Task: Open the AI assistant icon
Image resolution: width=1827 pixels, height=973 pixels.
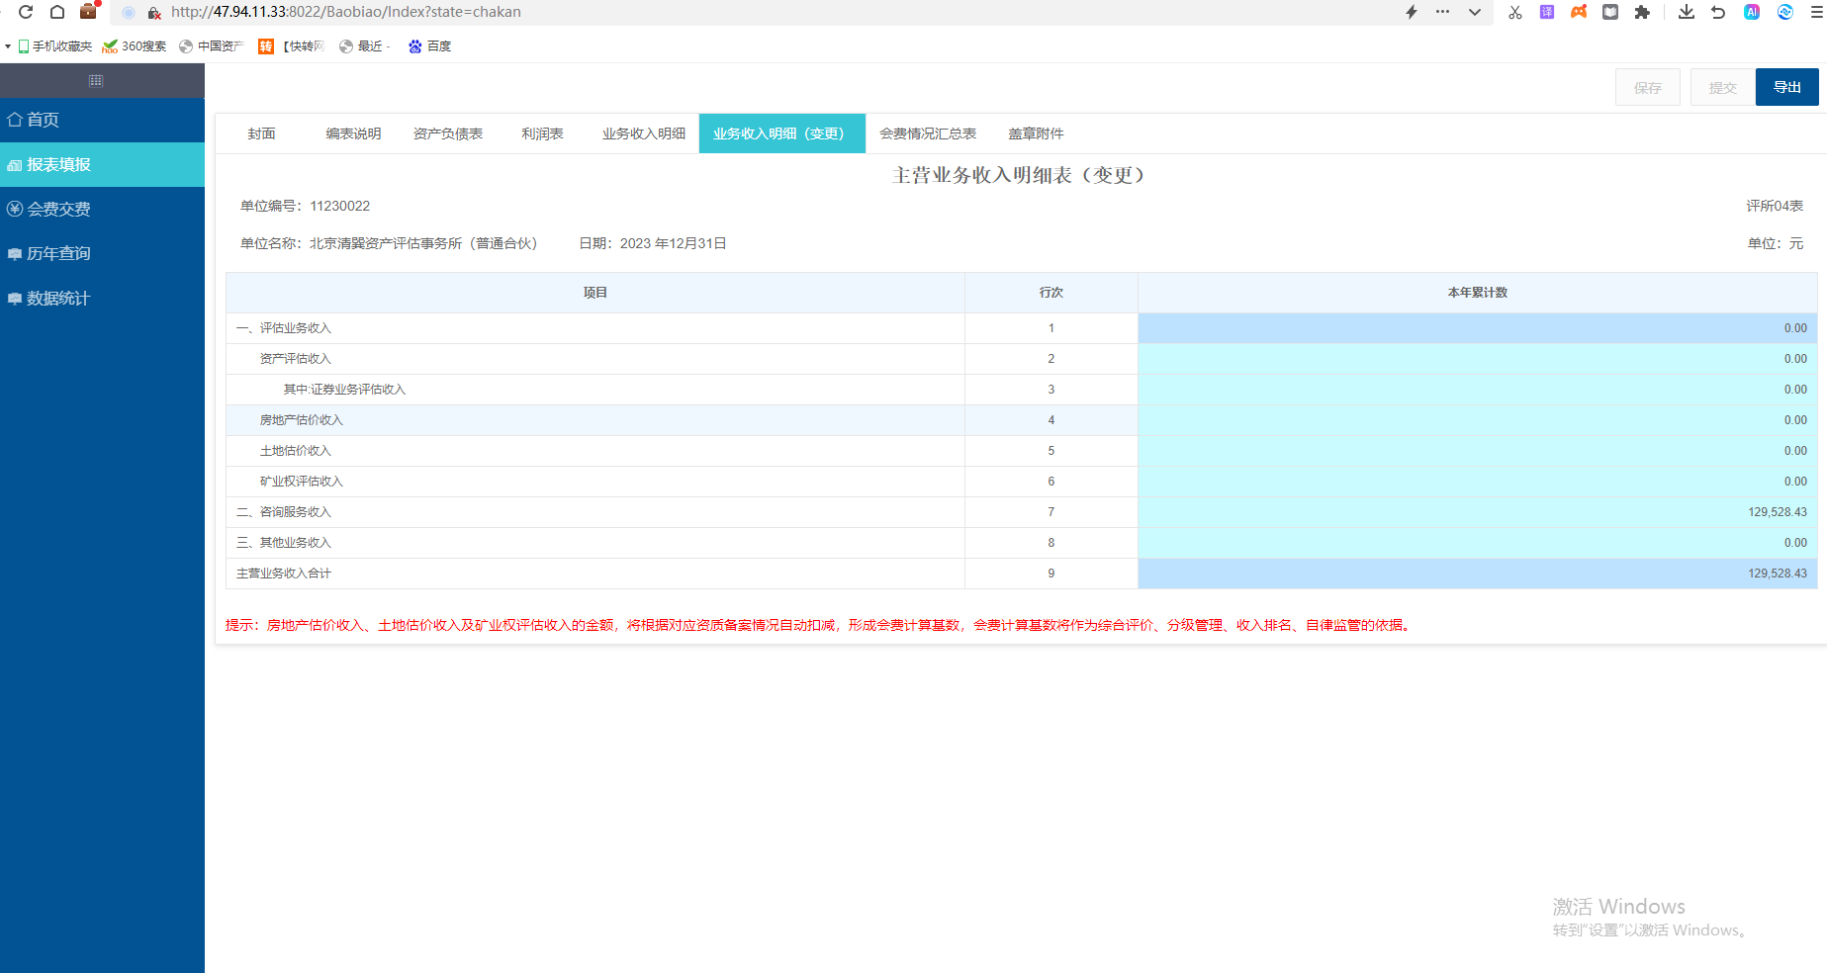Action: pos(1752,12)
